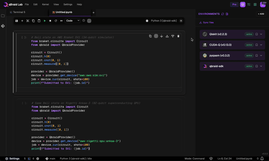
Task: Open the file browser folder icon in the sidebar
Action: 3,16
